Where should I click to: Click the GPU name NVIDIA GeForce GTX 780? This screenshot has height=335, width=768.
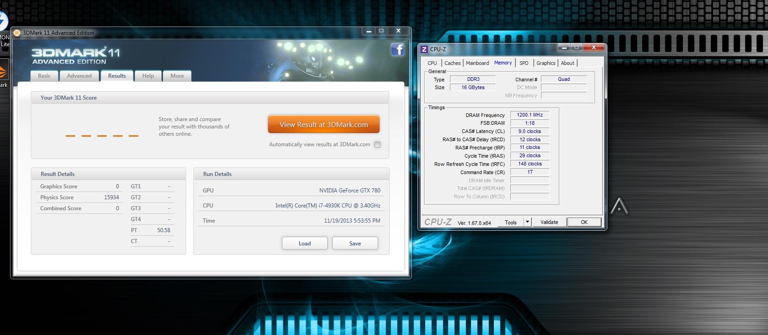click(x=350, y=191)
